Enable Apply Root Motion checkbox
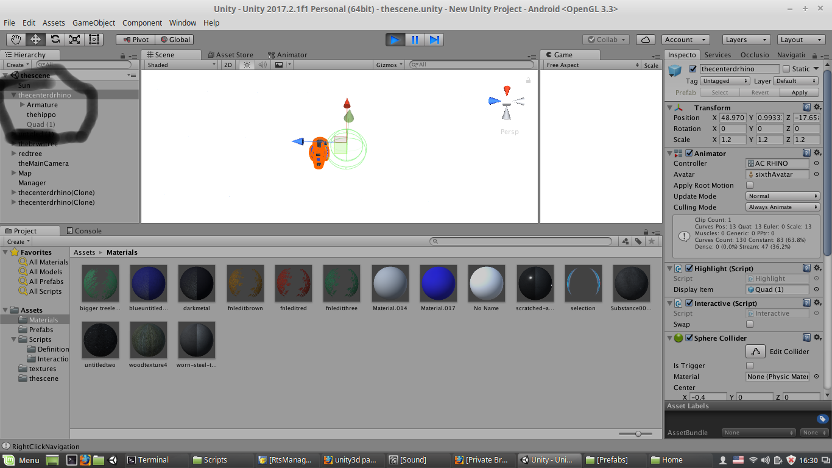Viewport: 832px width, 468px height. pos(750,185)
